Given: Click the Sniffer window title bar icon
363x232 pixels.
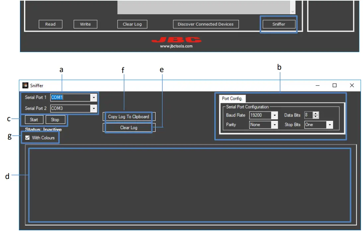Looking at the screenshot, I should click(25, 85).
